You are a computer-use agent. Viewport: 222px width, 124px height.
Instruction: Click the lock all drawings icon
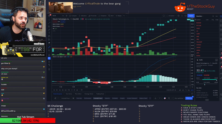(49, 62)
